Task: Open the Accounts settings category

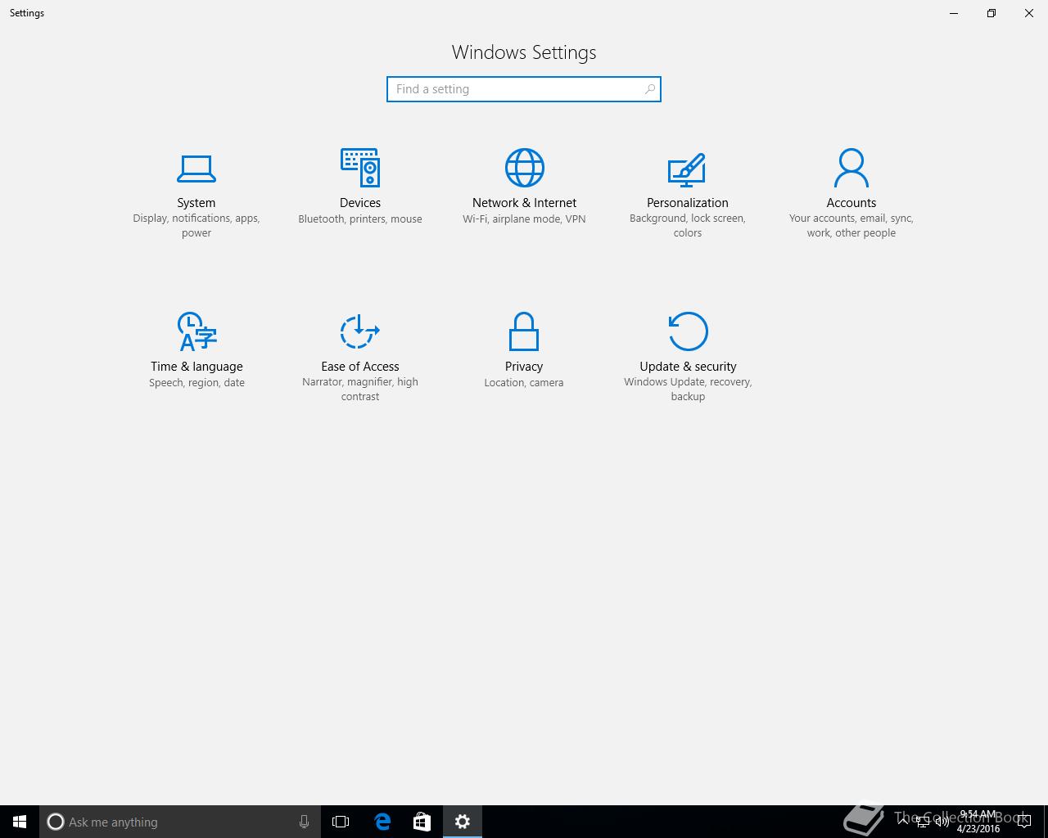Action: (851, 194)
